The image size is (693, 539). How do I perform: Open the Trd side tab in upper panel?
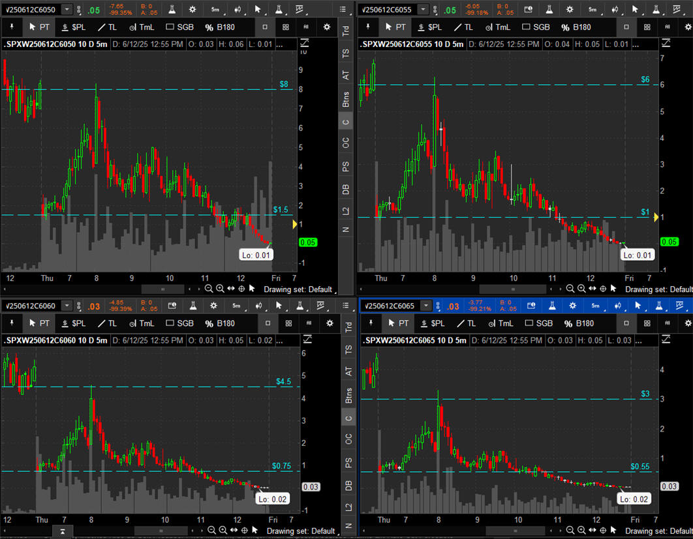(x=346, y=31)
